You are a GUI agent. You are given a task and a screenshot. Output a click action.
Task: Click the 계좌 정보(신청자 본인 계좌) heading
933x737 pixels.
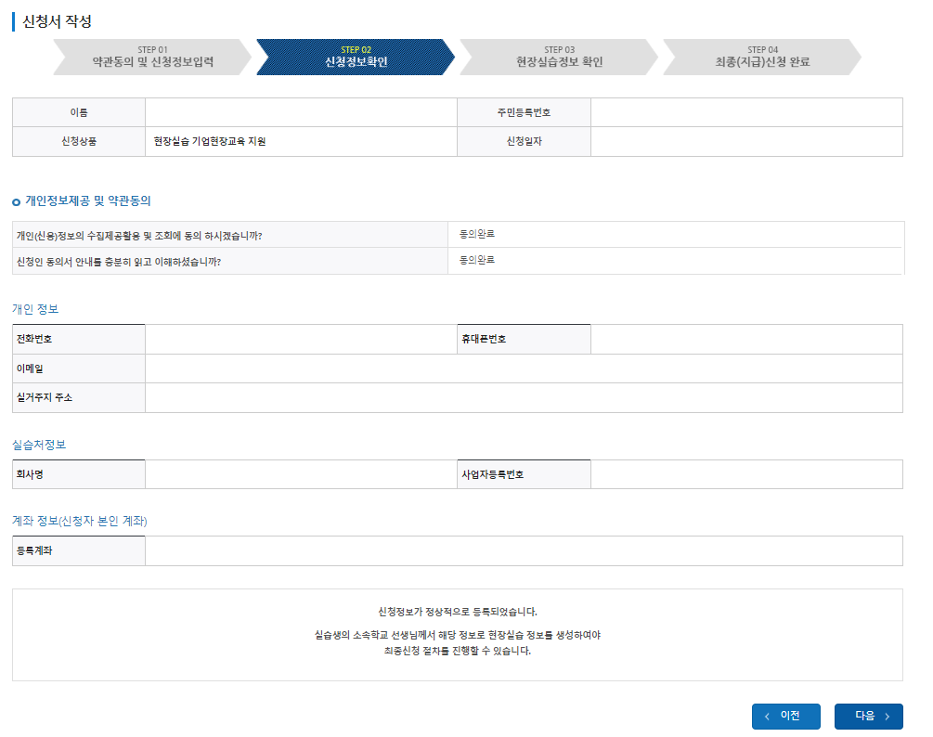click(79, 521)
